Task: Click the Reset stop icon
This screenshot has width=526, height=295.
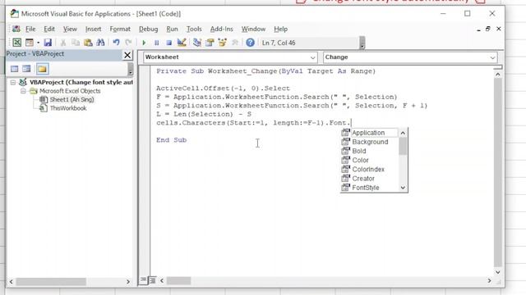Action: pos(169,43)
